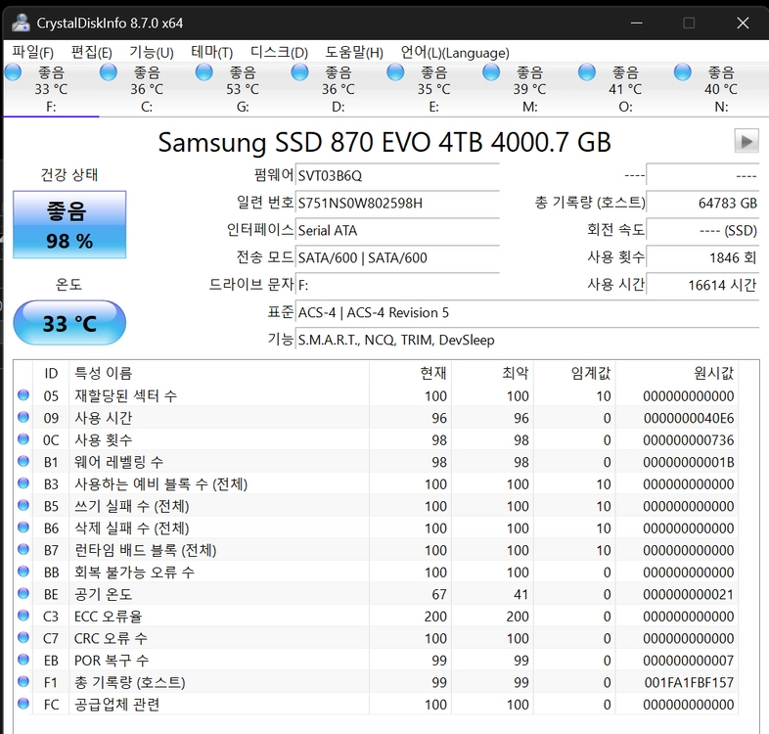Select drive D: disk tab
The image size is (769, 734).
click(x=338, y=89)
